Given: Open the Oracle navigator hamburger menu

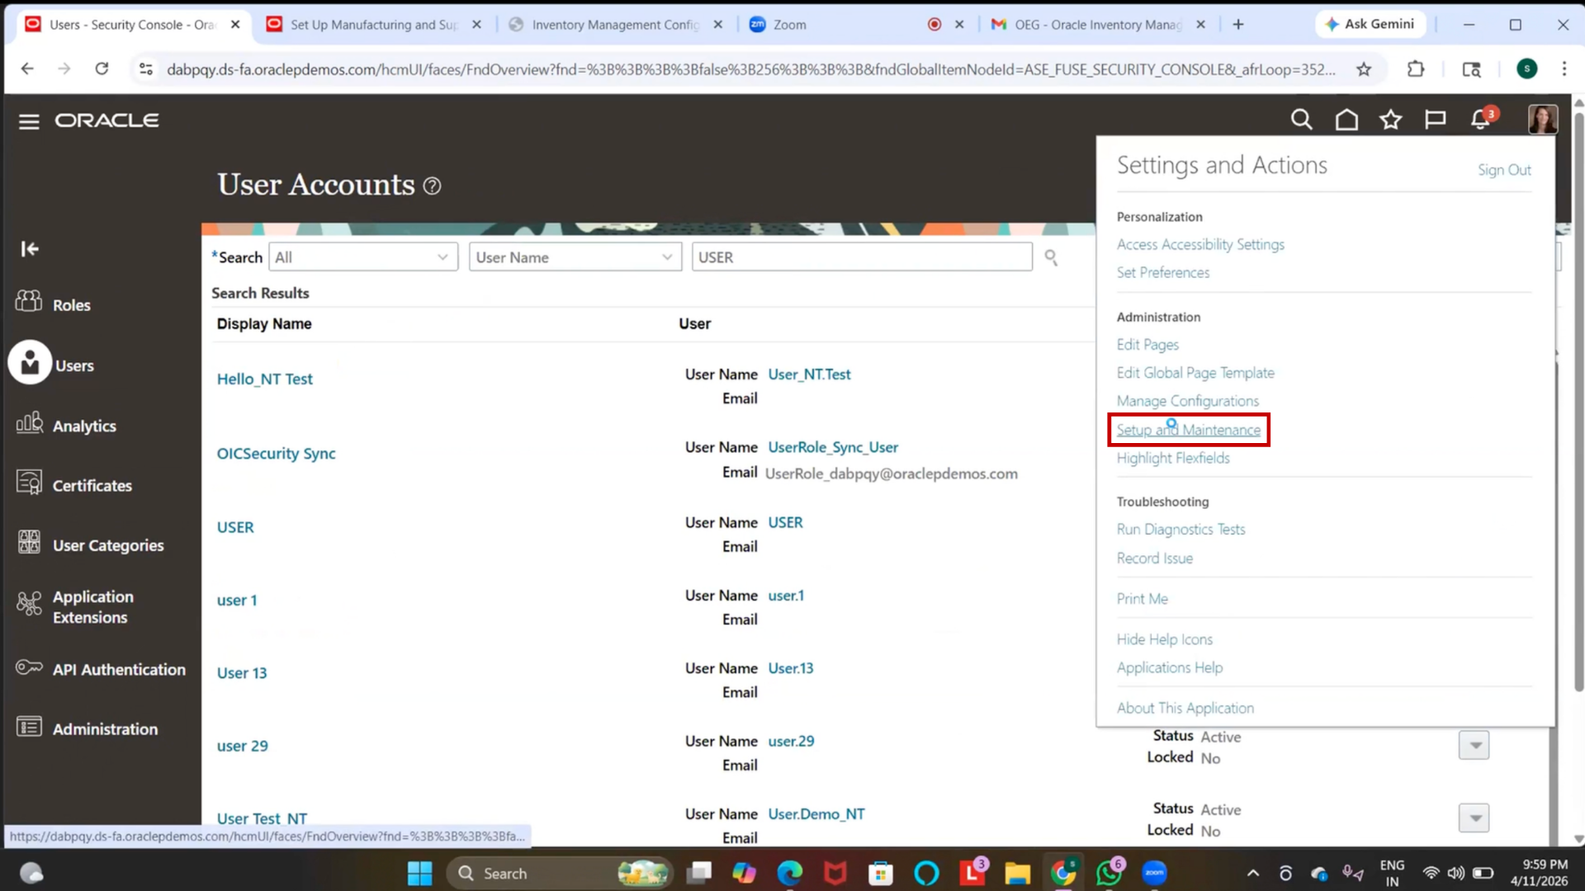Looking at the screenshot, I should 29,121.
